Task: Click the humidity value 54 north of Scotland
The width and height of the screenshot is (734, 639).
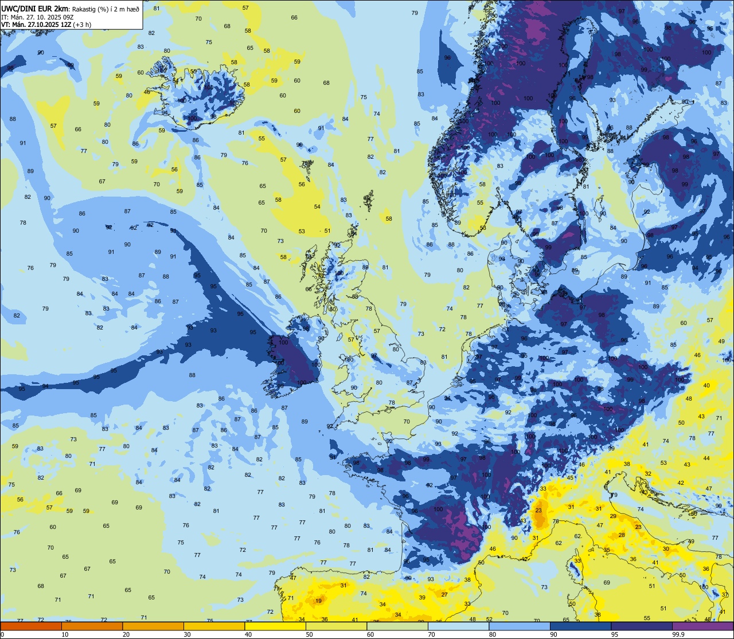Action: 317,206
